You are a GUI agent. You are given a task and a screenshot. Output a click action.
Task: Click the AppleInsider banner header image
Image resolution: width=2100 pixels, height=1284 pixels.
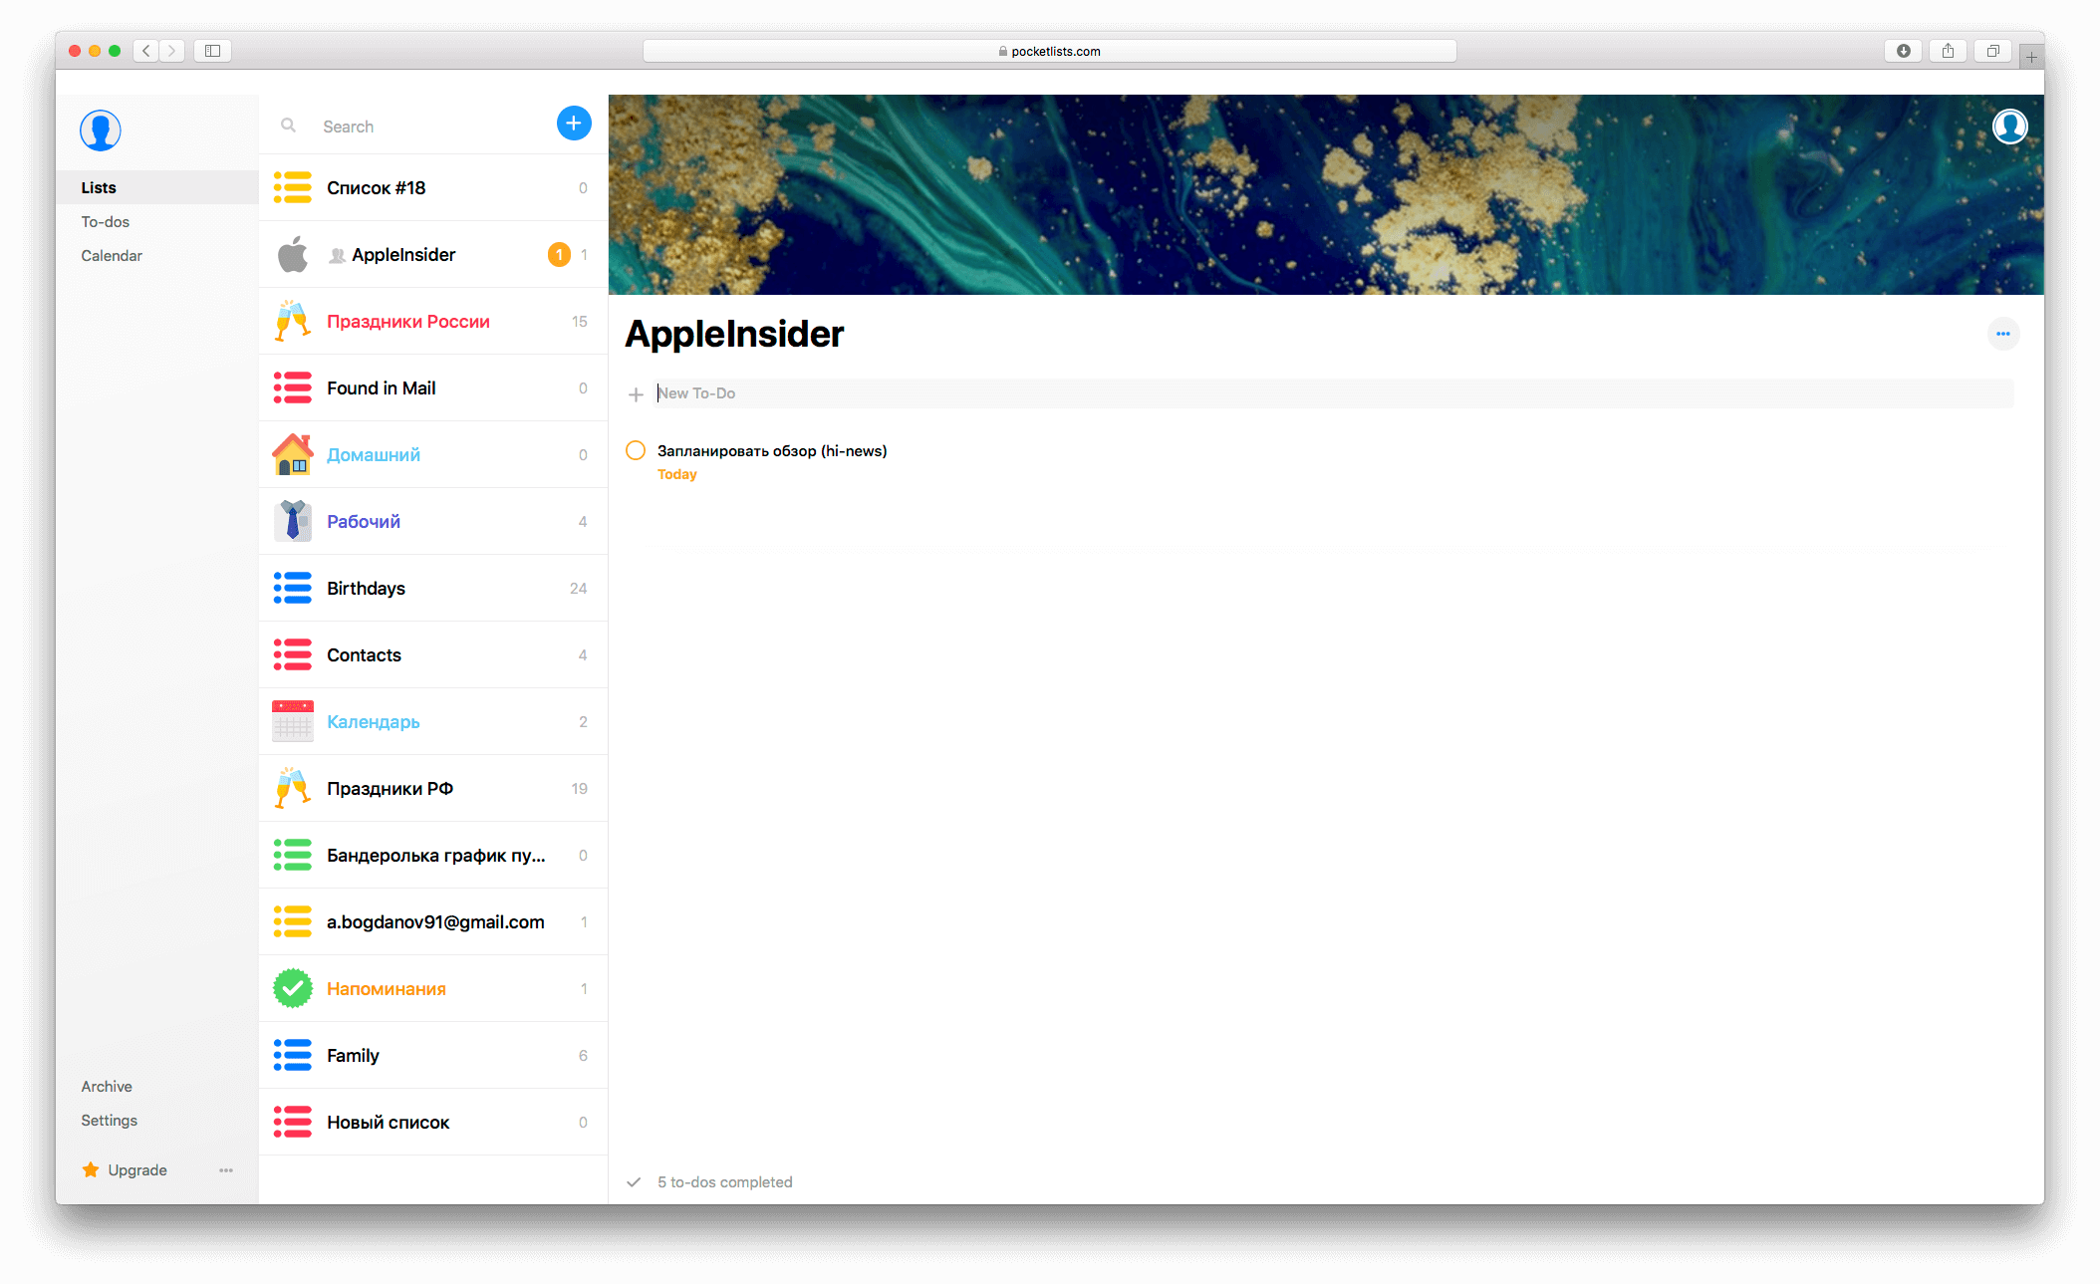pyautogui.click(x=1326, y=194)
